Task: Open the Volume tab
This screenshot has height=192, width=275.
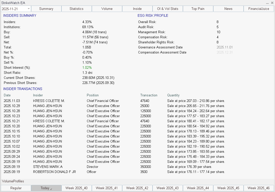Action: coord(107,9)
